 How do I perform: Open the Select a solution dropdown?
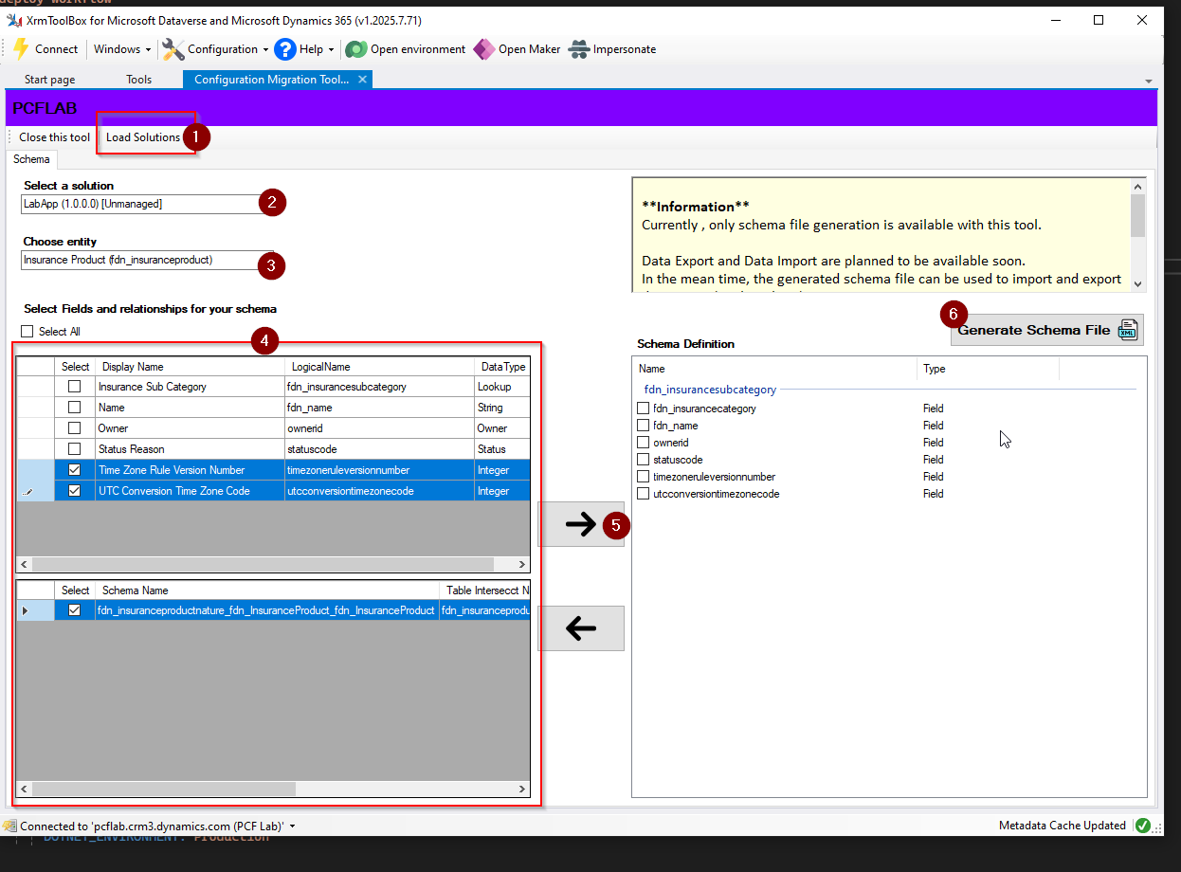147,204
